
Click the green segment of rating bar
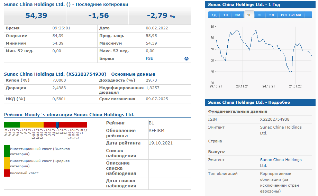[x=12, y=125]
